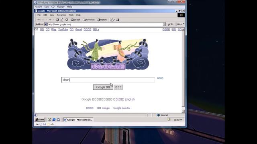257x144 pixels.
Task: Open Virtual PC CD menu
Action: coord(53,7)
